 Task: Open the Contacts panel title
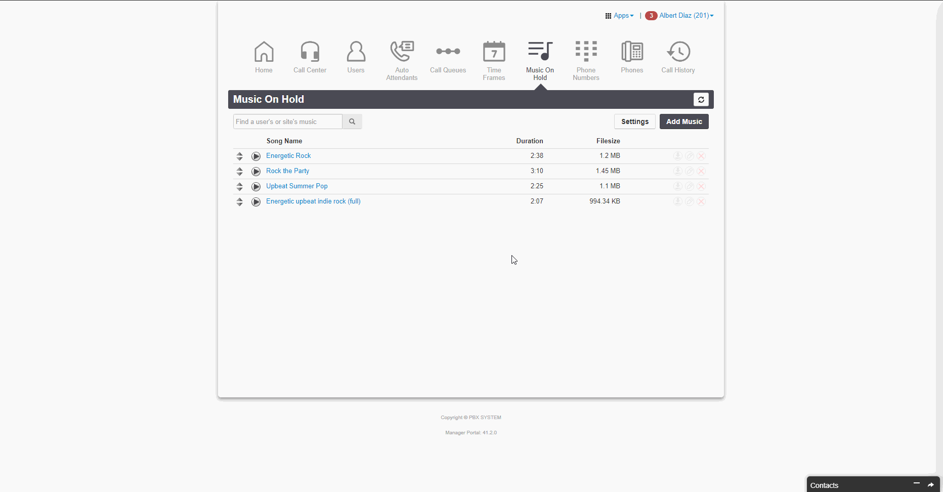pos(824,485)
